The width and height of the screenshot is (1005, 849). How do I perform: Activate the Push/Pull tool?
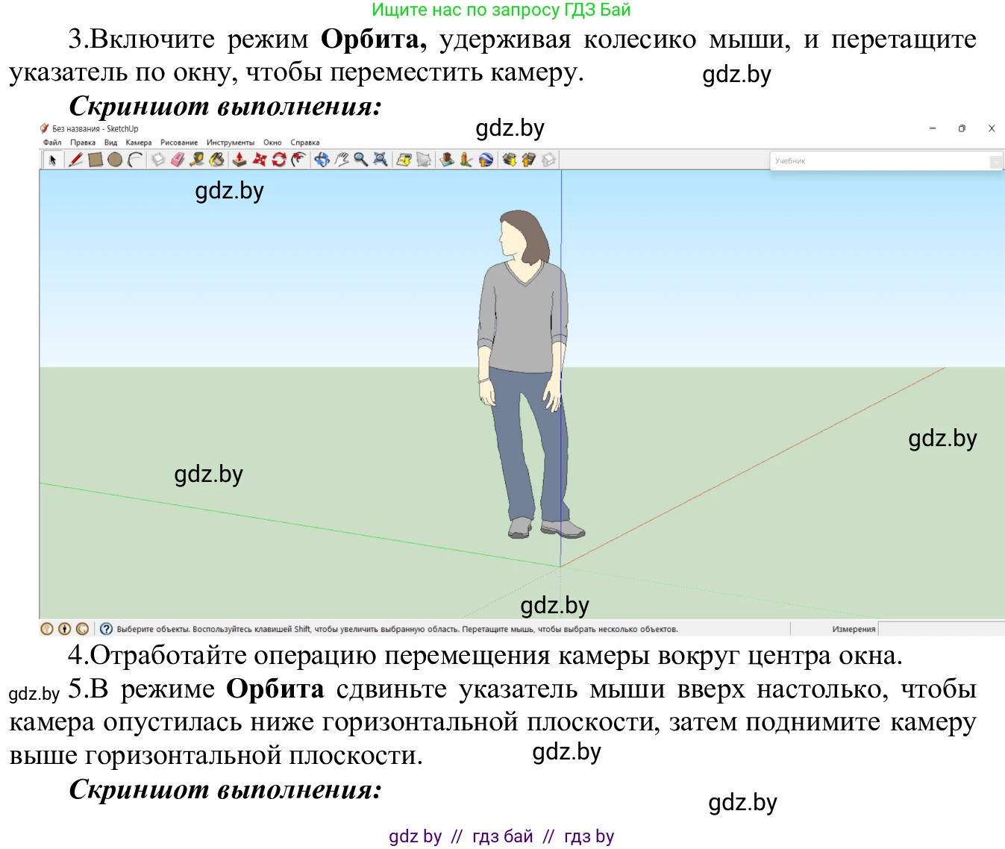[239, 160]
